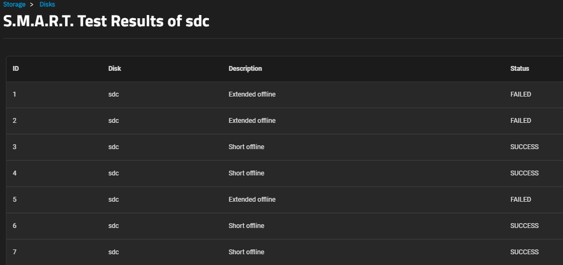Click SUCCESS status in row 3
Screen dimensions: 563x265
pos(524,147)
